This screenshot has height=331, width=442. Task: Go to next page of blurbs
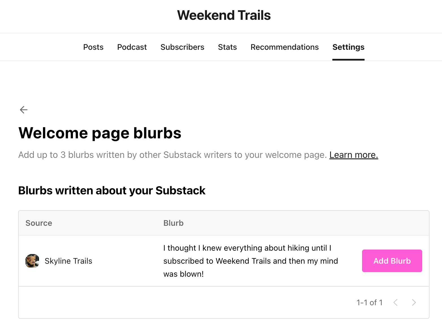click(x=414, y=302)
